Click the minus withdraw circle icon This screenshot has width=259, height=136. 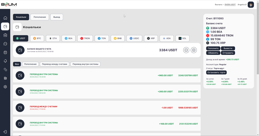coord(186,50)
